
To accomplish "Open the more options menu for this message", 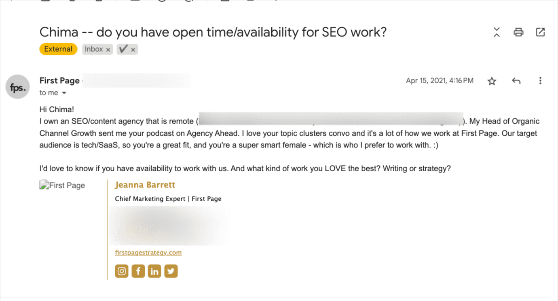I will (540, 81).
